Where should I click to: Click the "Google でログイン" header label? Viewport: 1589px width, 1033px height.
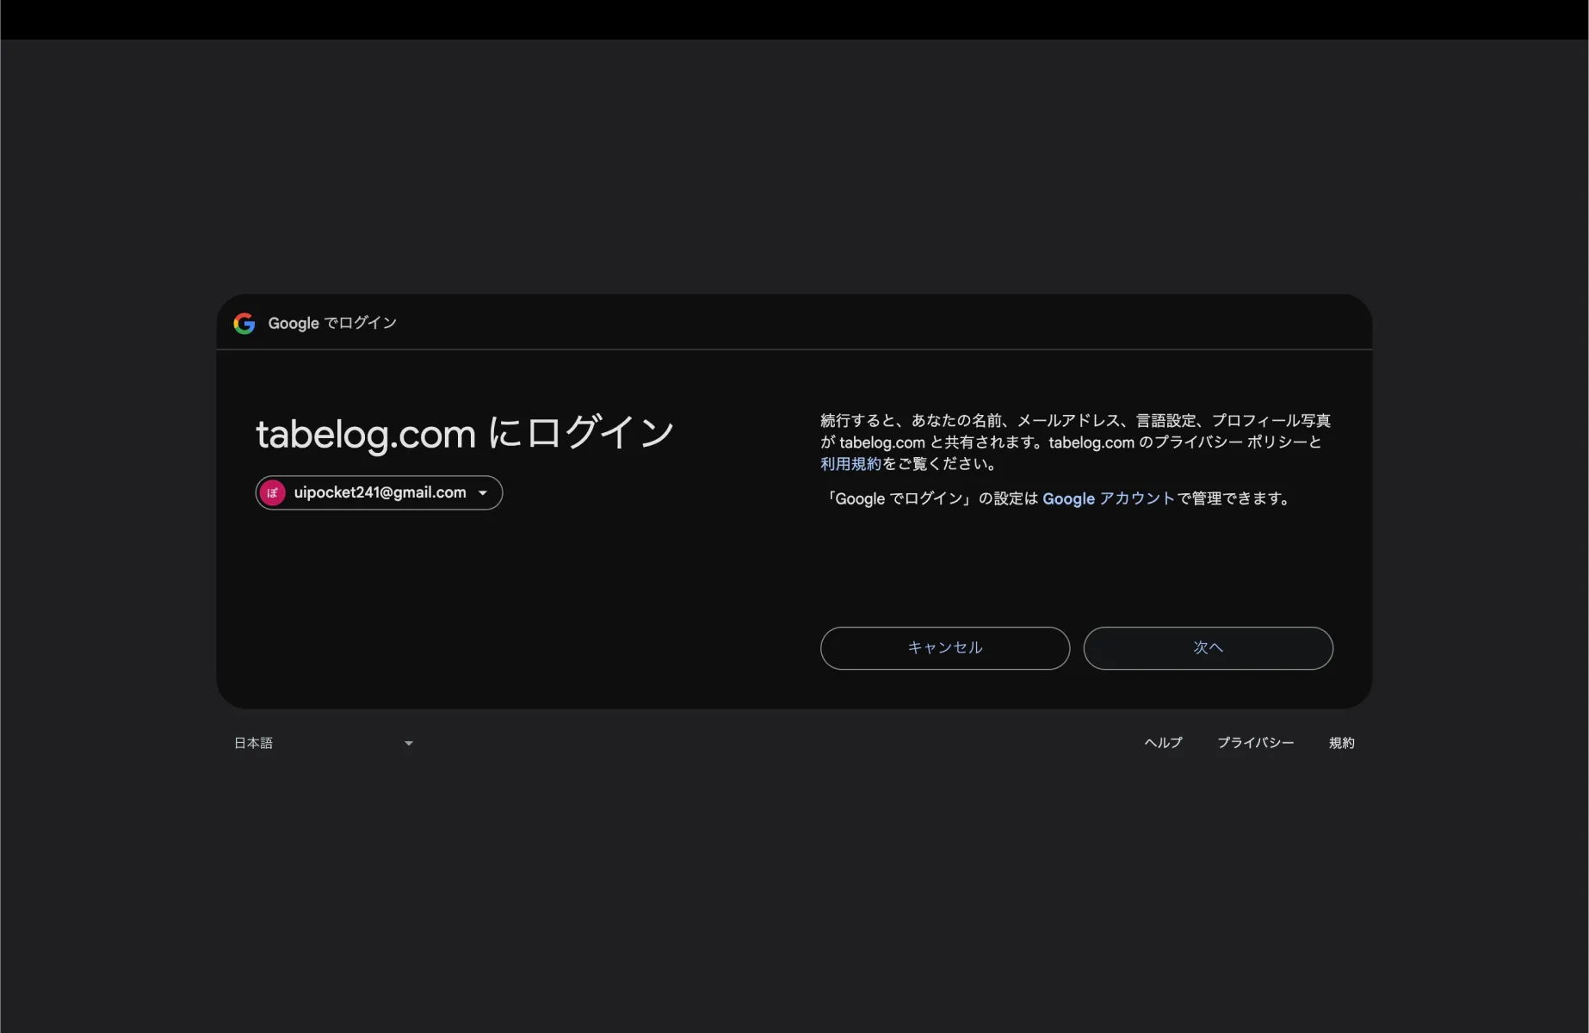[x=332, y=323]
